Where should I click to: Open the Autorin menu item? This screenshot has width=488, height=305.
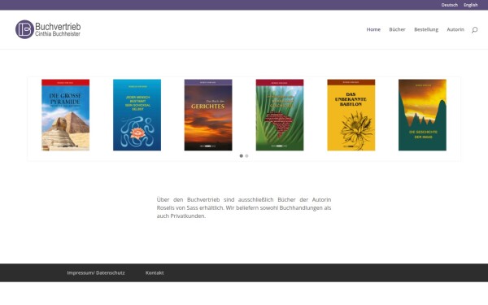(x=455, y=29)
